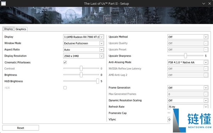The image size is (213, 133).
Task: Open the Upscale Quality dropdown
Action: [x=188, y=43]
